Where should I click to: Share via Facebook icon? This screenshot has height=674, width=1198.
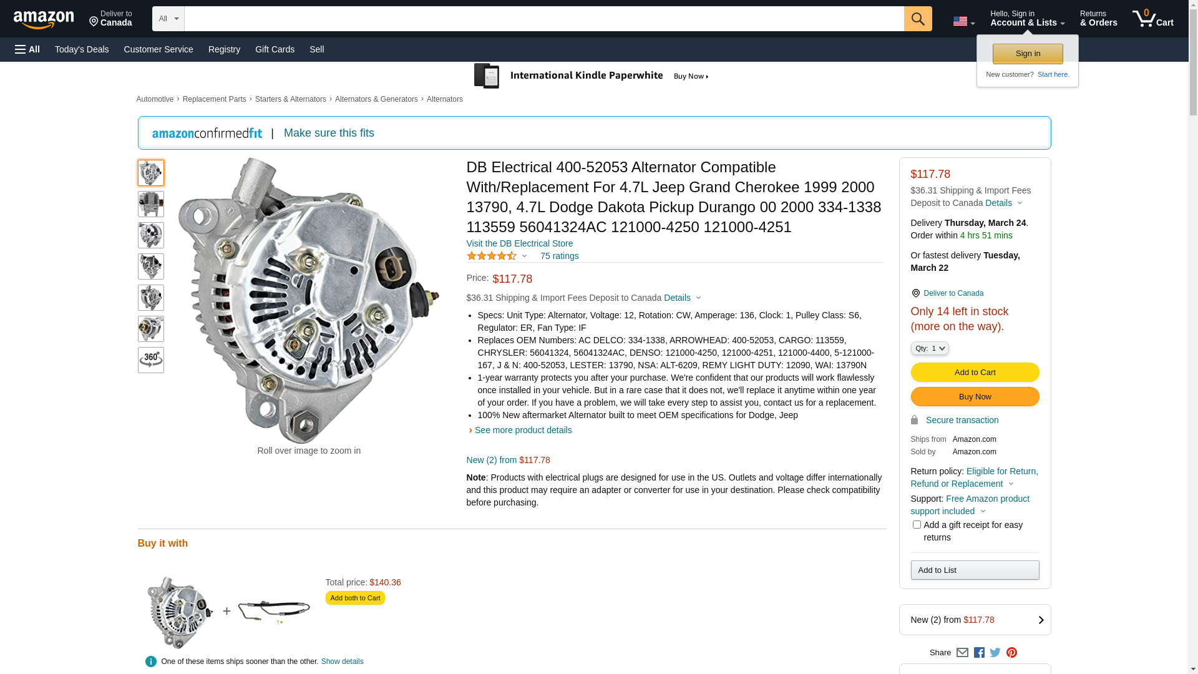click(x=978, y=653)
